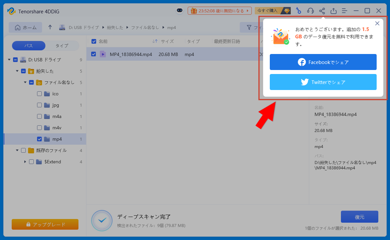Check the ico folder checkbox
Image resolution: width=390 pixels, height=240 pixels.
point(39,94)
